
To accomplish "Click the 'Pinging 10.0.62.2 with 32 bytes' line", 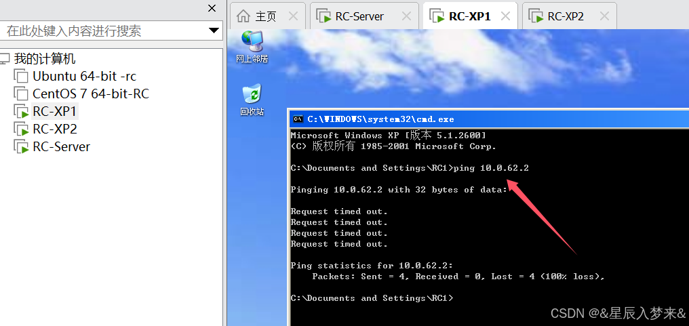I will [399, 190].
